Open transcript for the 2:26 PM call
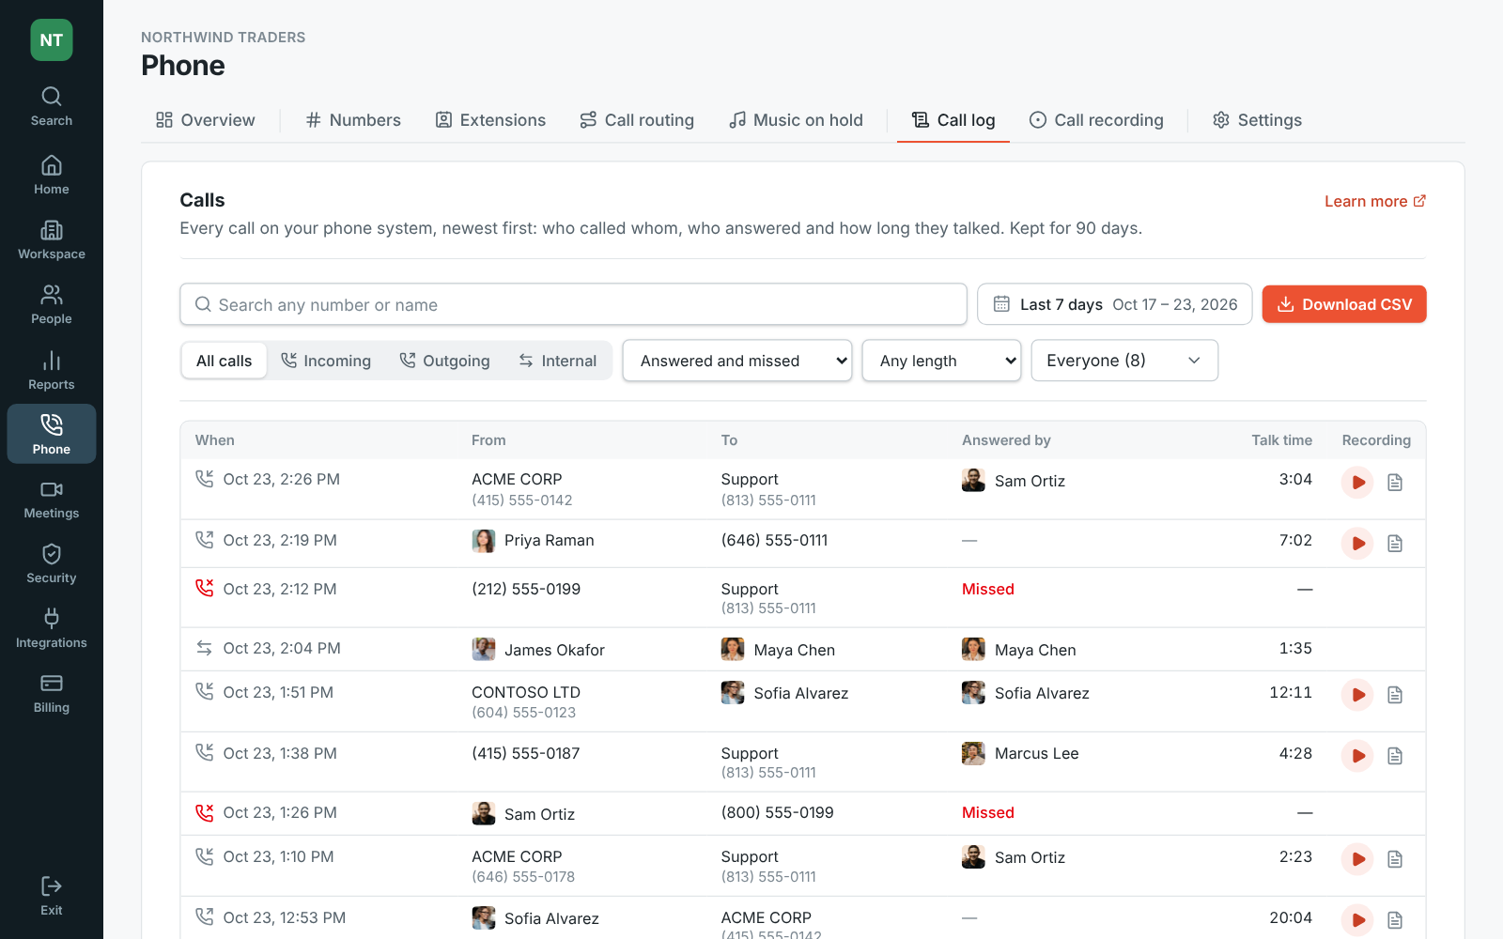Image resolution: width=1503 pixels, height=939 pixels. pyautogui.click(x=1395, y=482)
